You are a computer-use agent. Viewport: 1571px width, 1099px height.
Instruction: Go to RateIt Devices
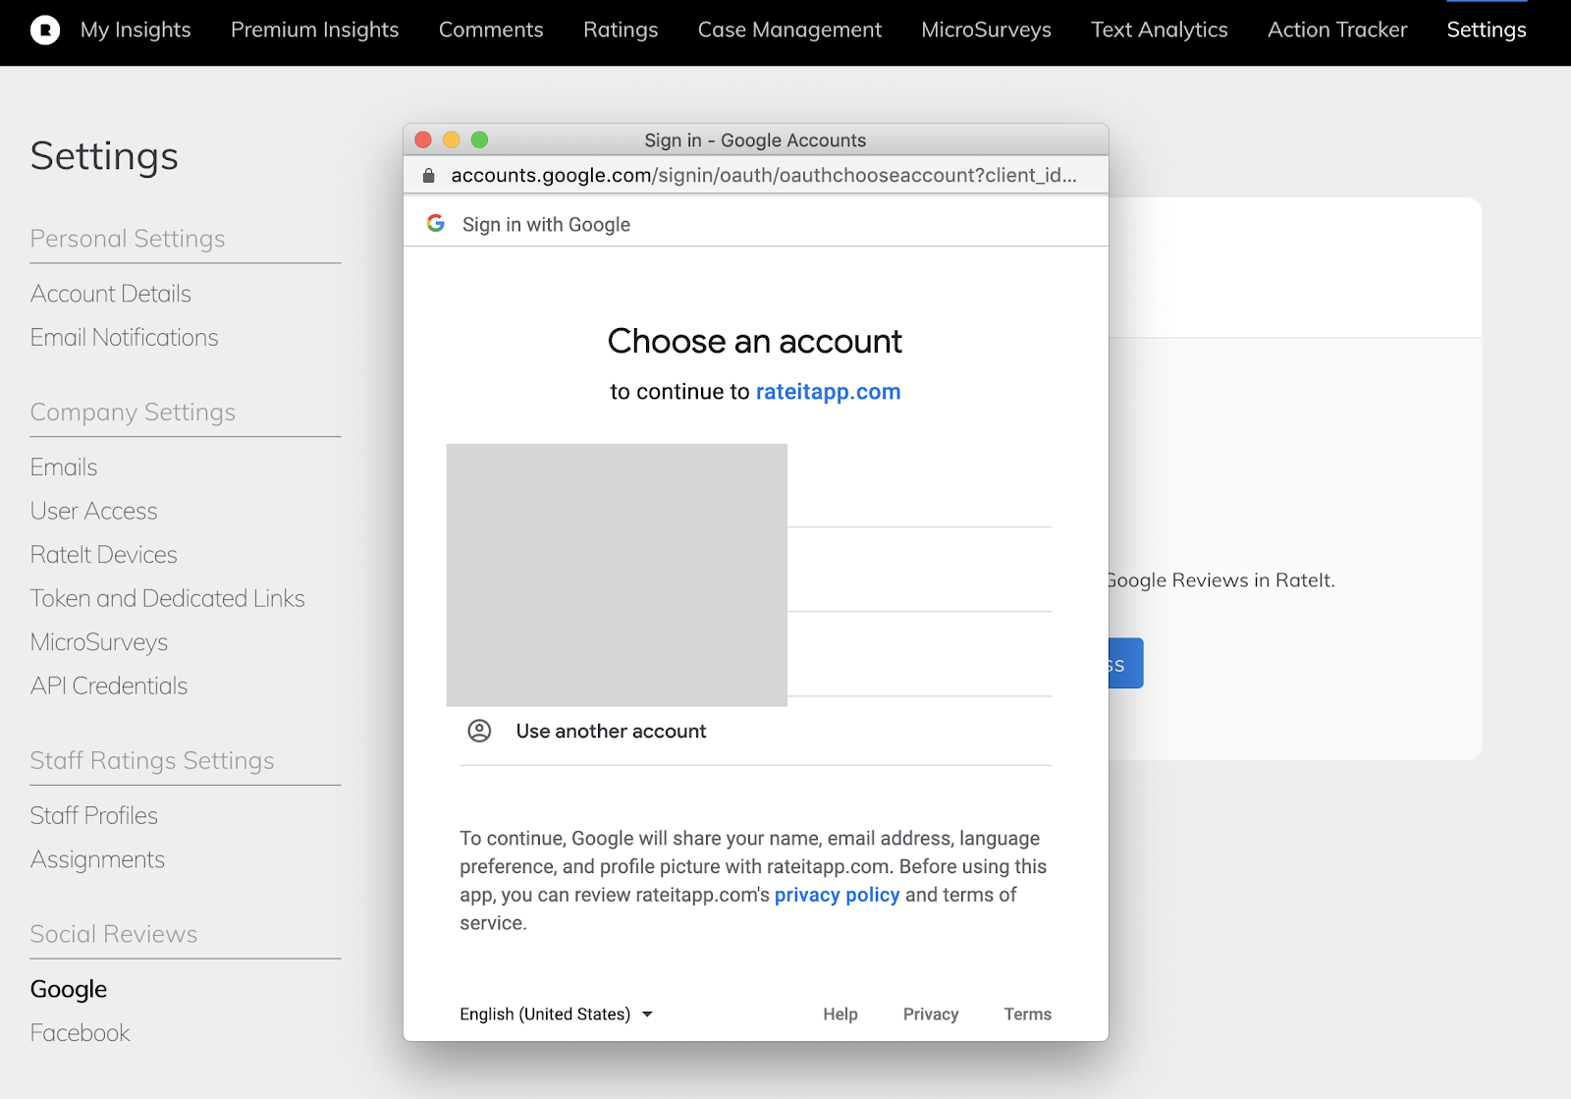104,555
